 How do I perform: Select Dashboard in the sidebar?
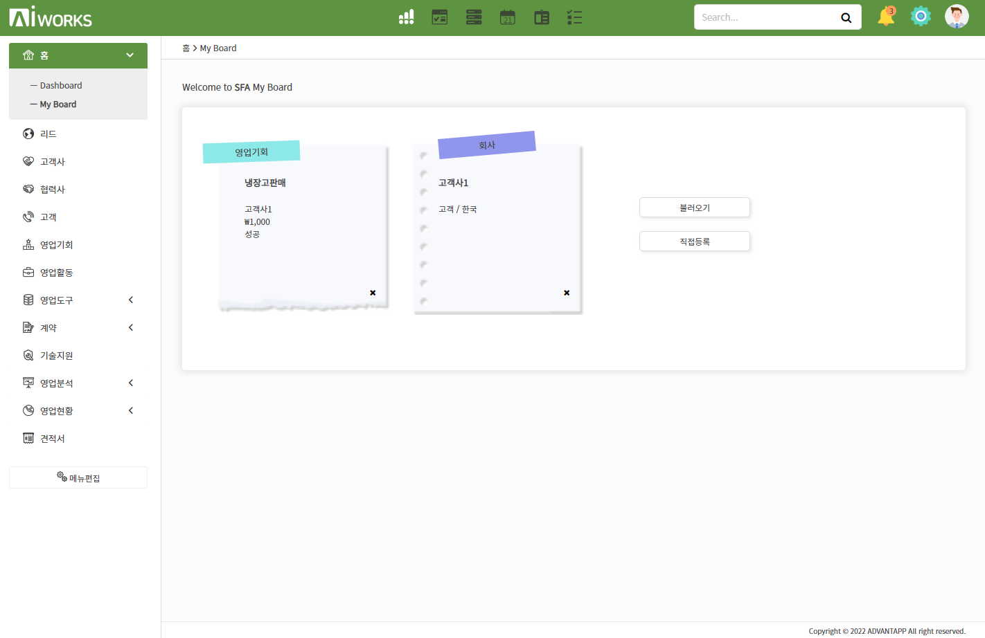61,86
